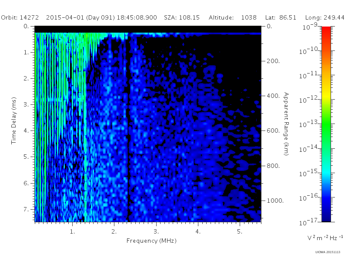Image resolution: width=348 pixels, height=261 pixels.
Task: Click the 3. tick label on frequency axis
Action: coord(156,231)
